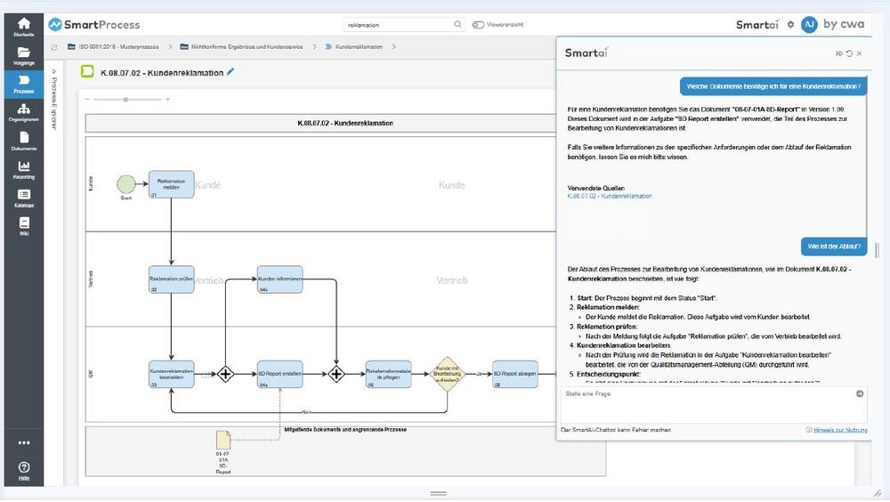Open Dokumente in the sidebar
The width and height of the screenshot is (890, 502).
coord(23,141)
